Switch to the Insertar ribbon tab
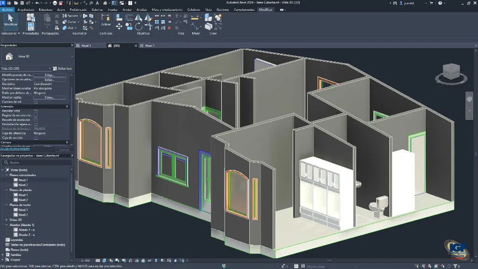 [x=112, y=10]
